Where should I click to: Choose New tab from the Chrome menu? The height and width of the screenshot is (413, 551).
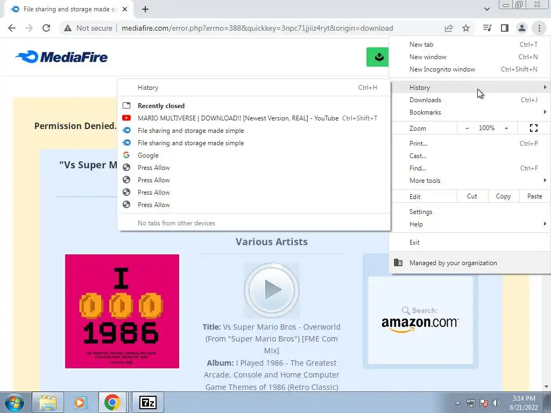tap(470, 45)
